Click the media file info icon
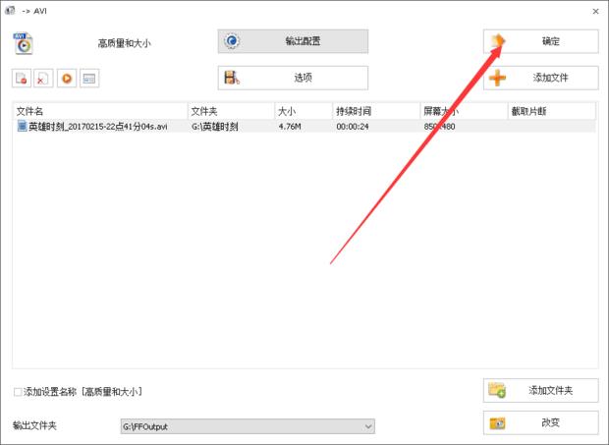The width and height of the screenshot is (609, 445). [x=88, y=78]
